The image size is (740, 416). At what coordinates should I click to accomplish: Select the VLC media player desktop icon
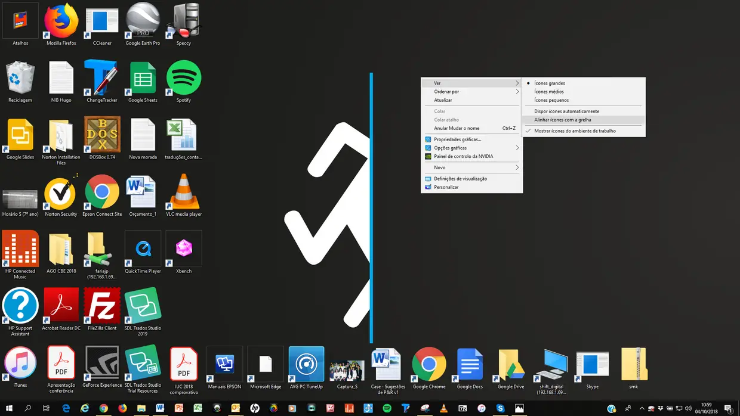point(184,195)
